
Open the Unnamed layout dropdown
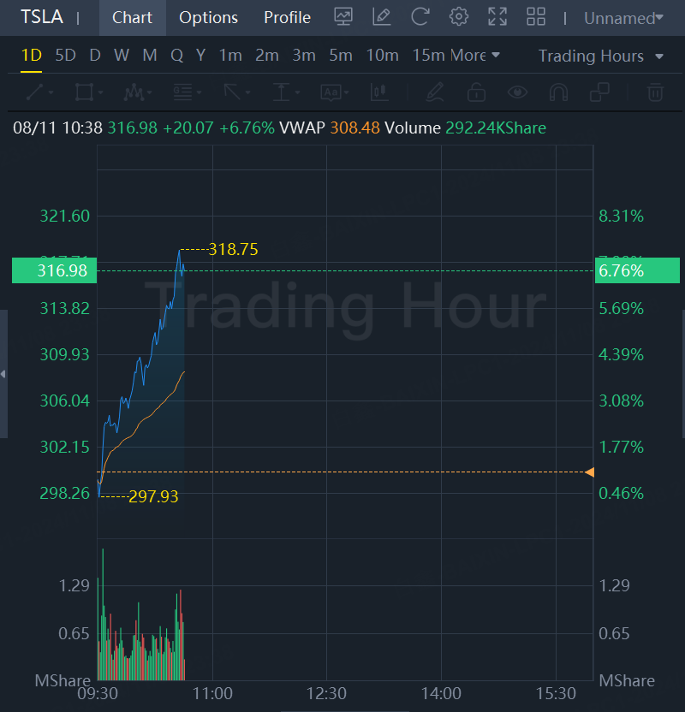tap(623, 18)
